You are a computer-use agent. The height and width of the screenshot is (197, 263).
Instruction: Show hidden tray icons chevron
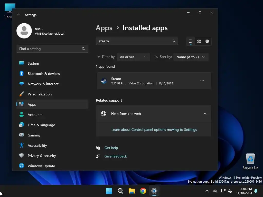(207, 191)
